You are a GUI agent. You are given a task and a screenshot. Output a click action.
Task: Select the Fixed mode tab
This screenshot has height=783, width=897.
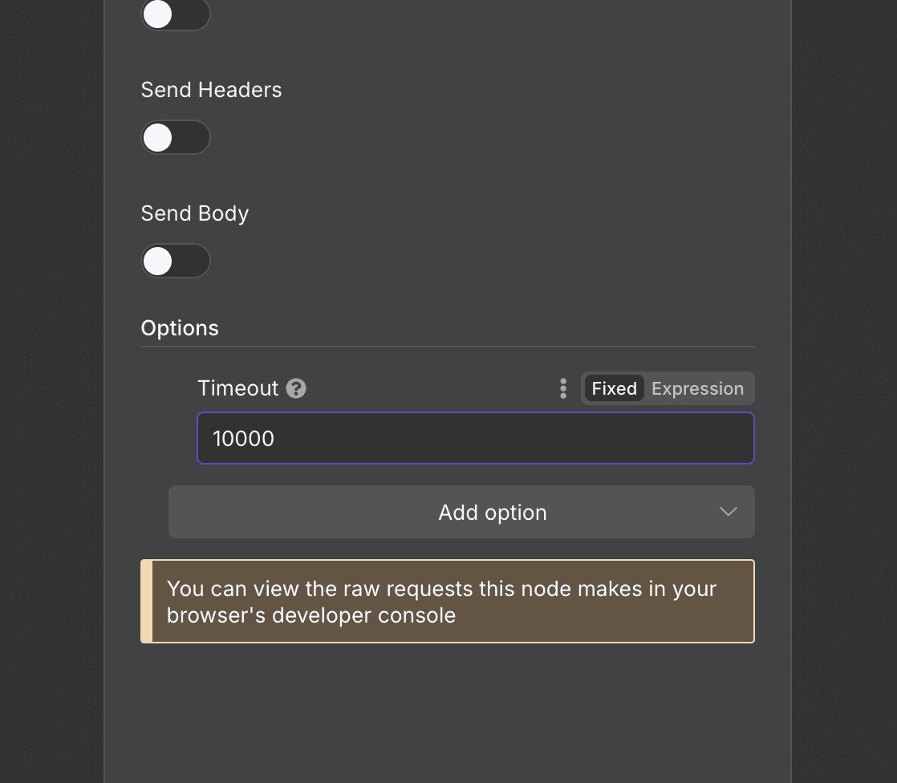tap(614, 388)
